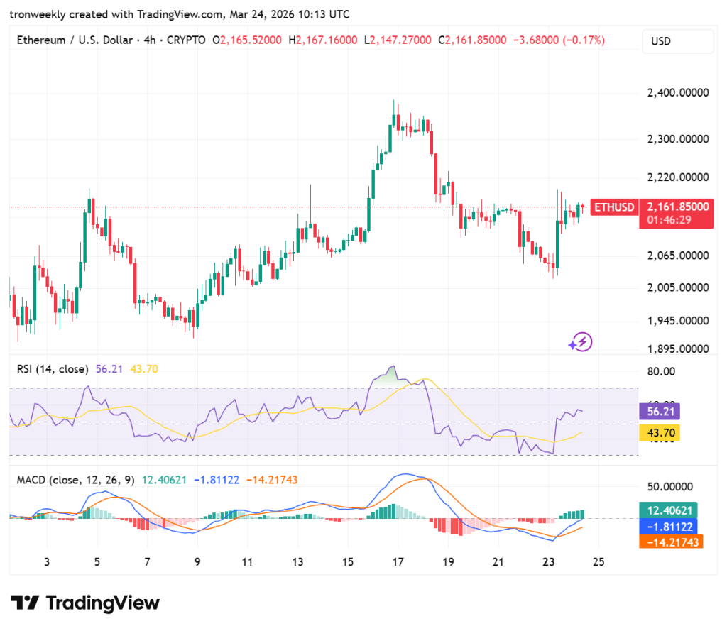Select the RSI (14, close) indicator label
727x631 pixels.
coord(53,369)
